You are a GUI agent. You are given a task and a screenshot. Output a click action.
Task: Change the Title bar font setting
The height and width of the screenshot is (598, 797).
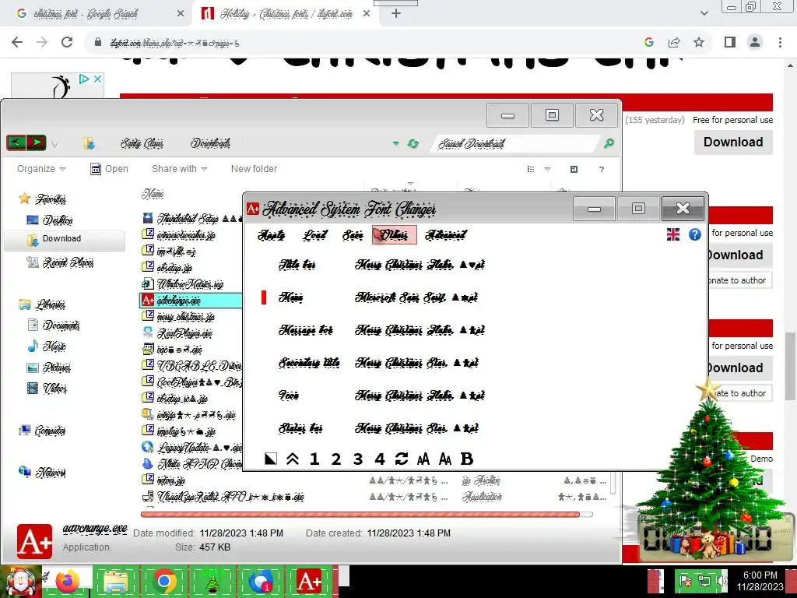pos(420,265)
